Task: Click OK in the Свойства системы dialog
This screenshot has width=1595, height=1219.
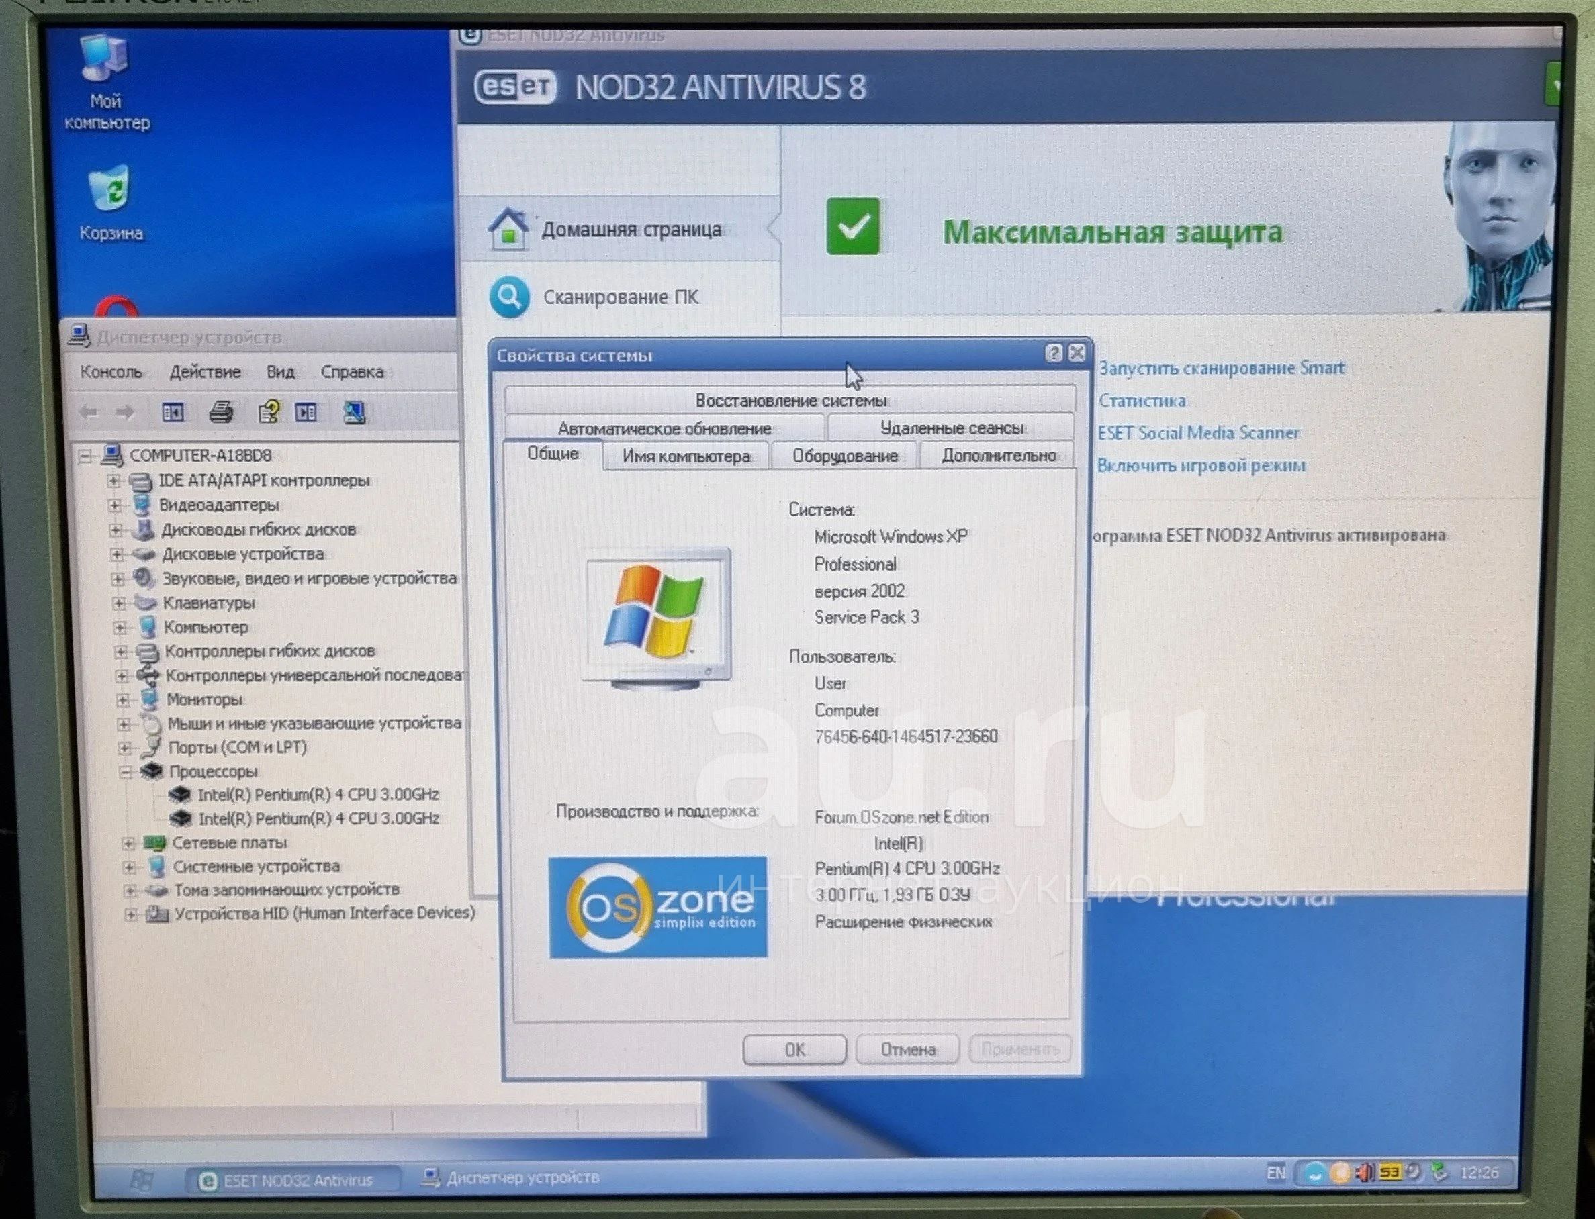Action: coord(794,1049)
